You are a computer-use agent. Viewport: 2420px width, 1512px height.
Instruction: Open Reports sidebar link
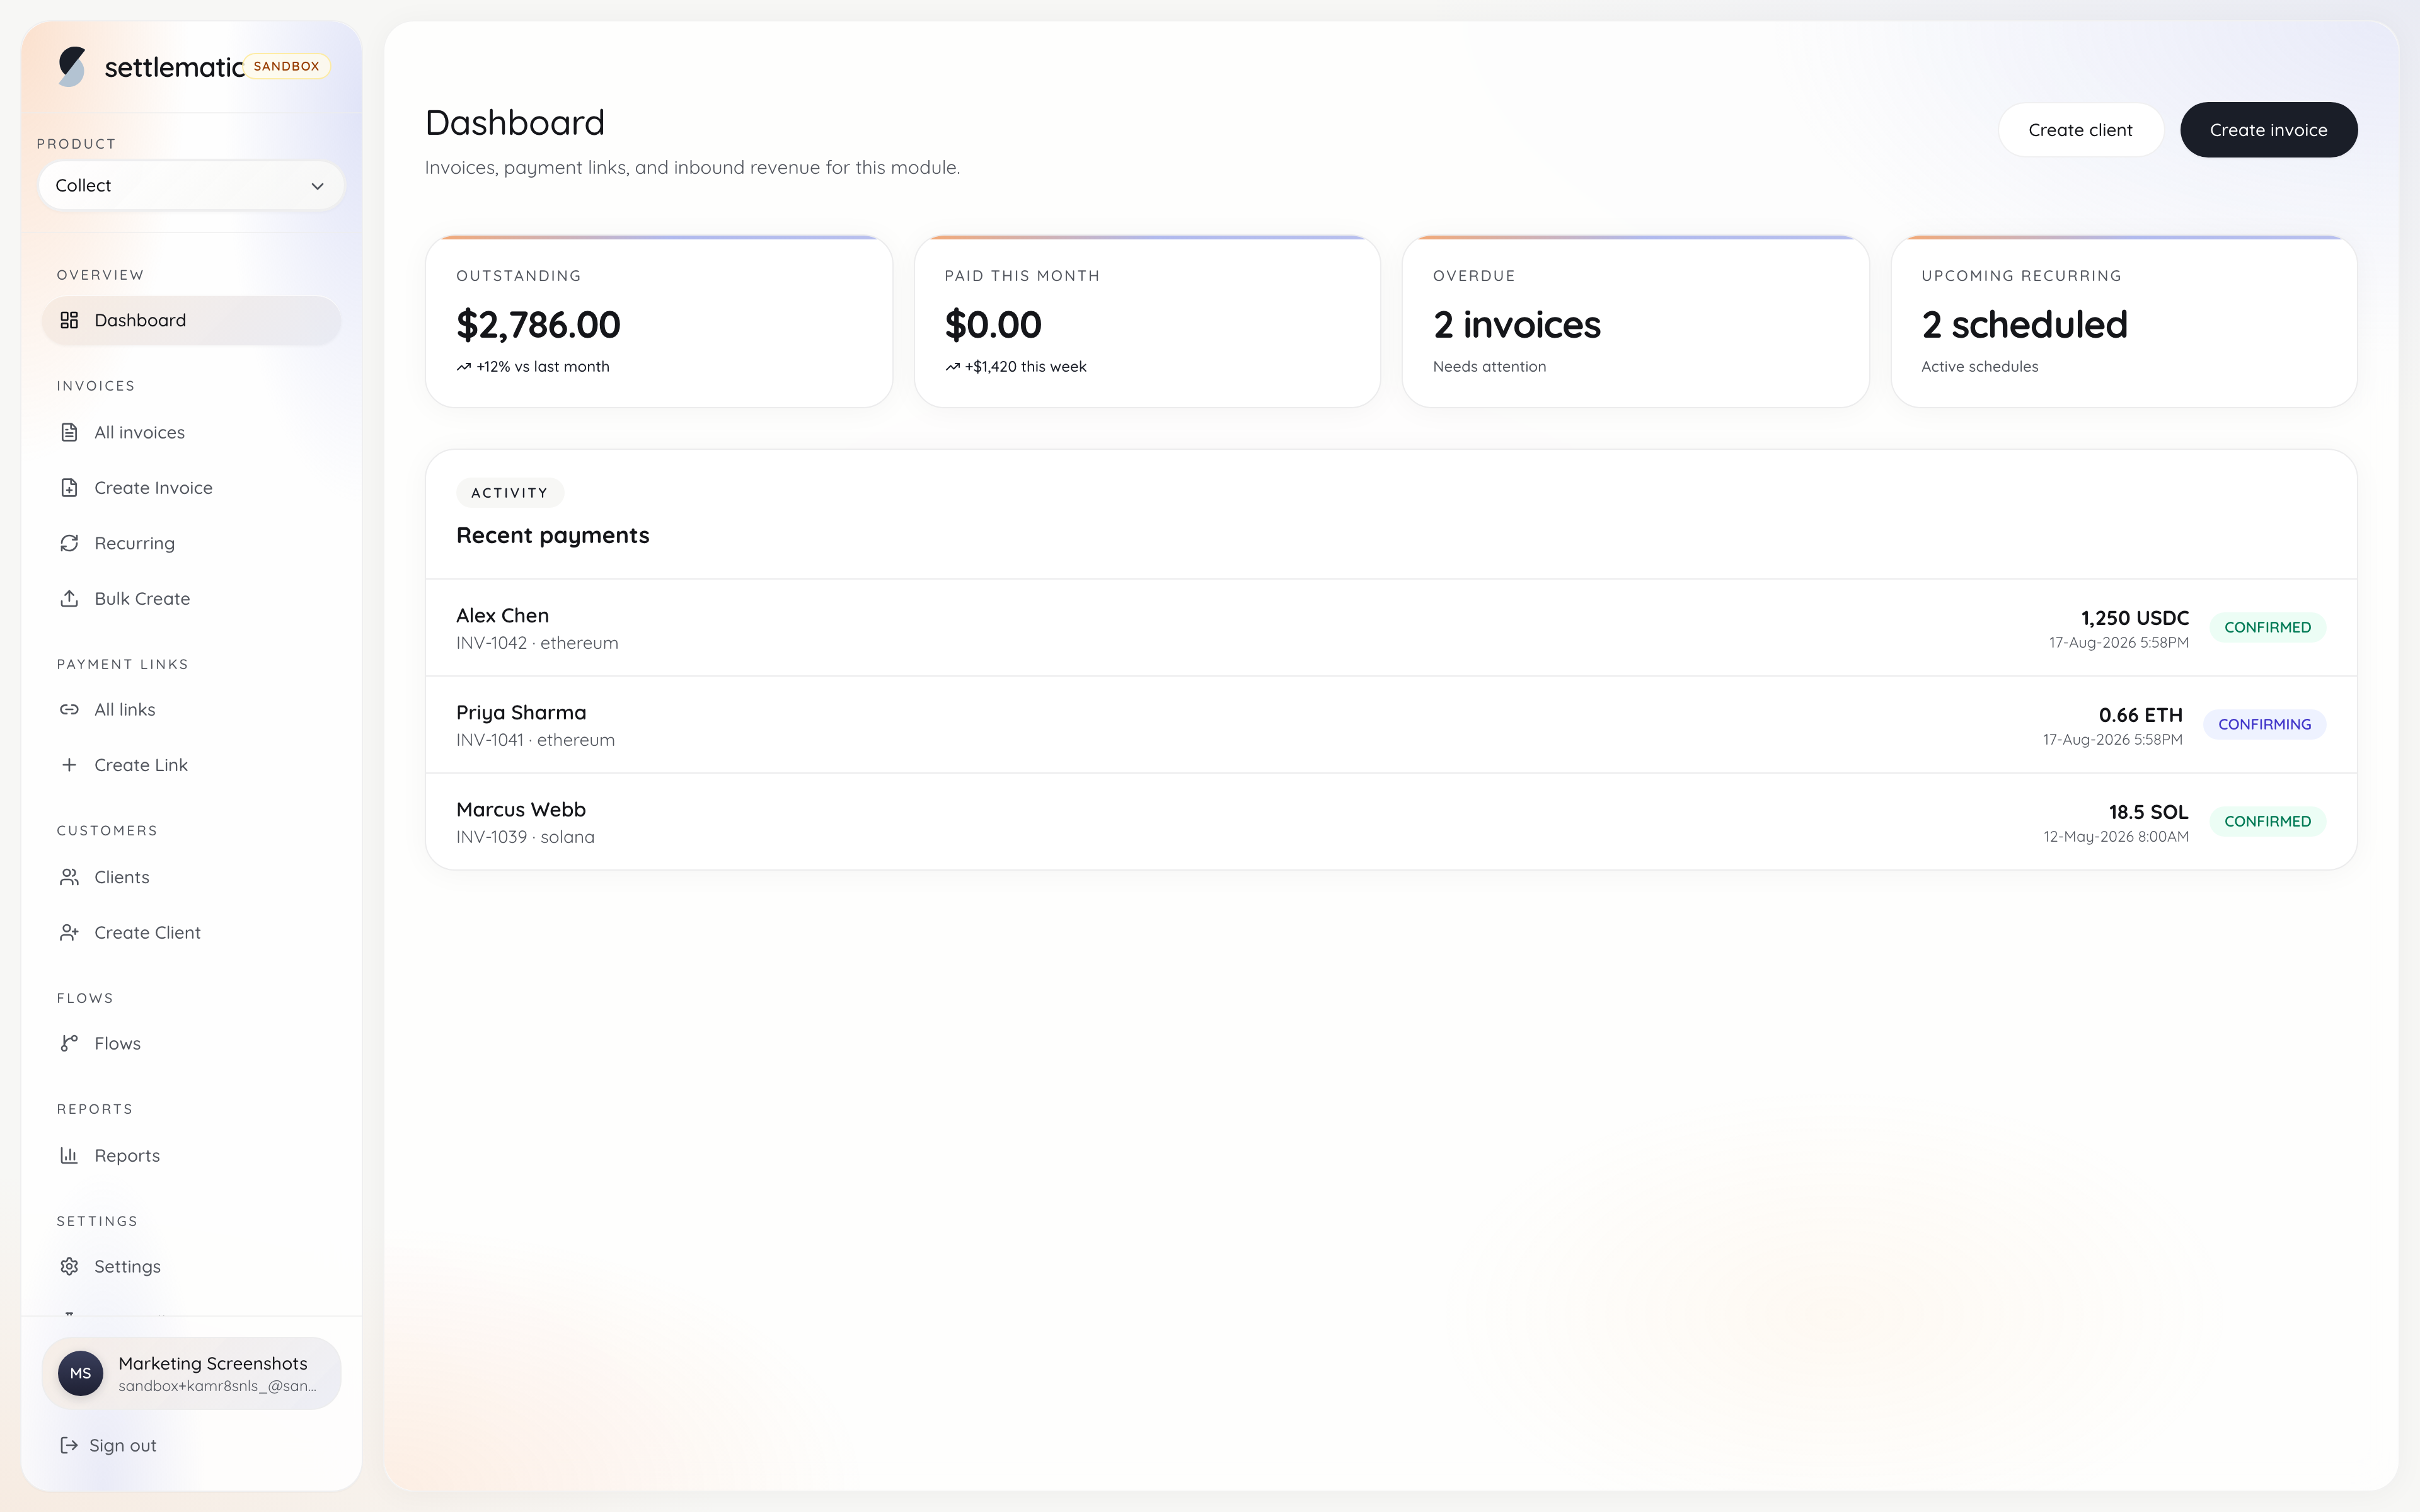point(191,1156)
